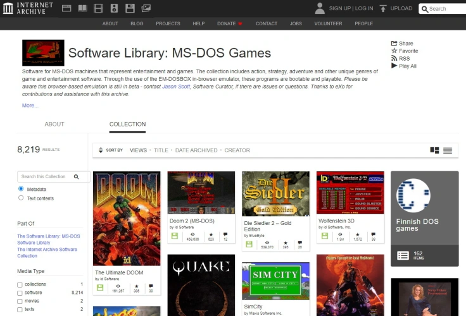Open the Images icon in top bar

click(146, 8)
